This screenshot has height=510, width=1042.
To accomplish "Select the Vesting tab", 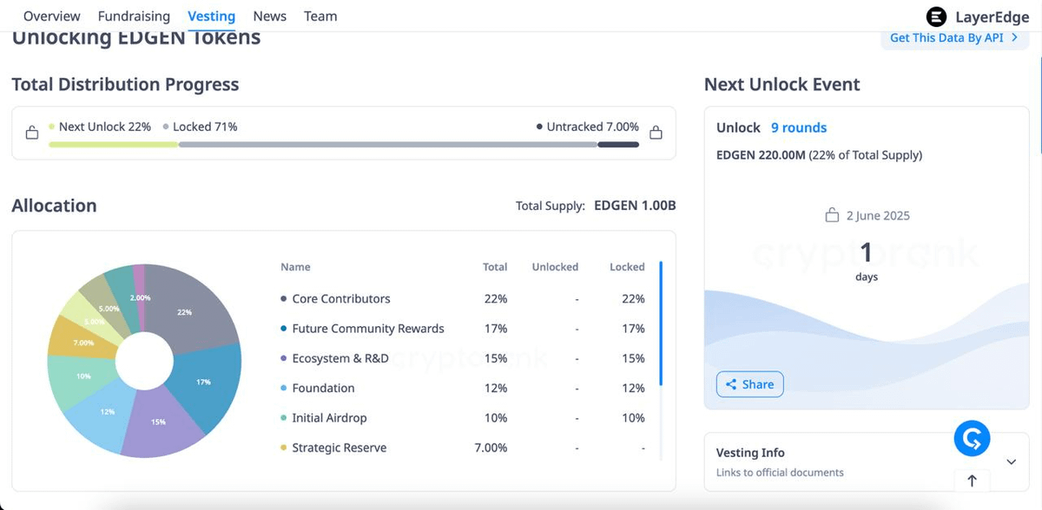I will tap(211, 16).
